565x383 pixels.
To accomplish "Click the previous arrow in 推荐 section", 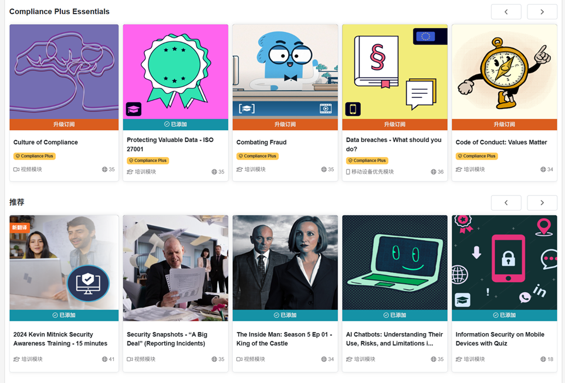I will pos(506,203).
